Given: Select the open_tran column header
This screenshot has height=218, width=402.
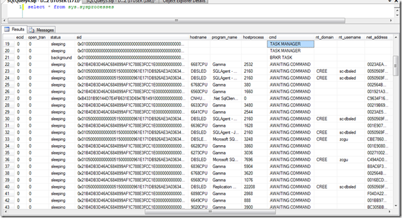Looking at the screenshot, I should [37, 37].
